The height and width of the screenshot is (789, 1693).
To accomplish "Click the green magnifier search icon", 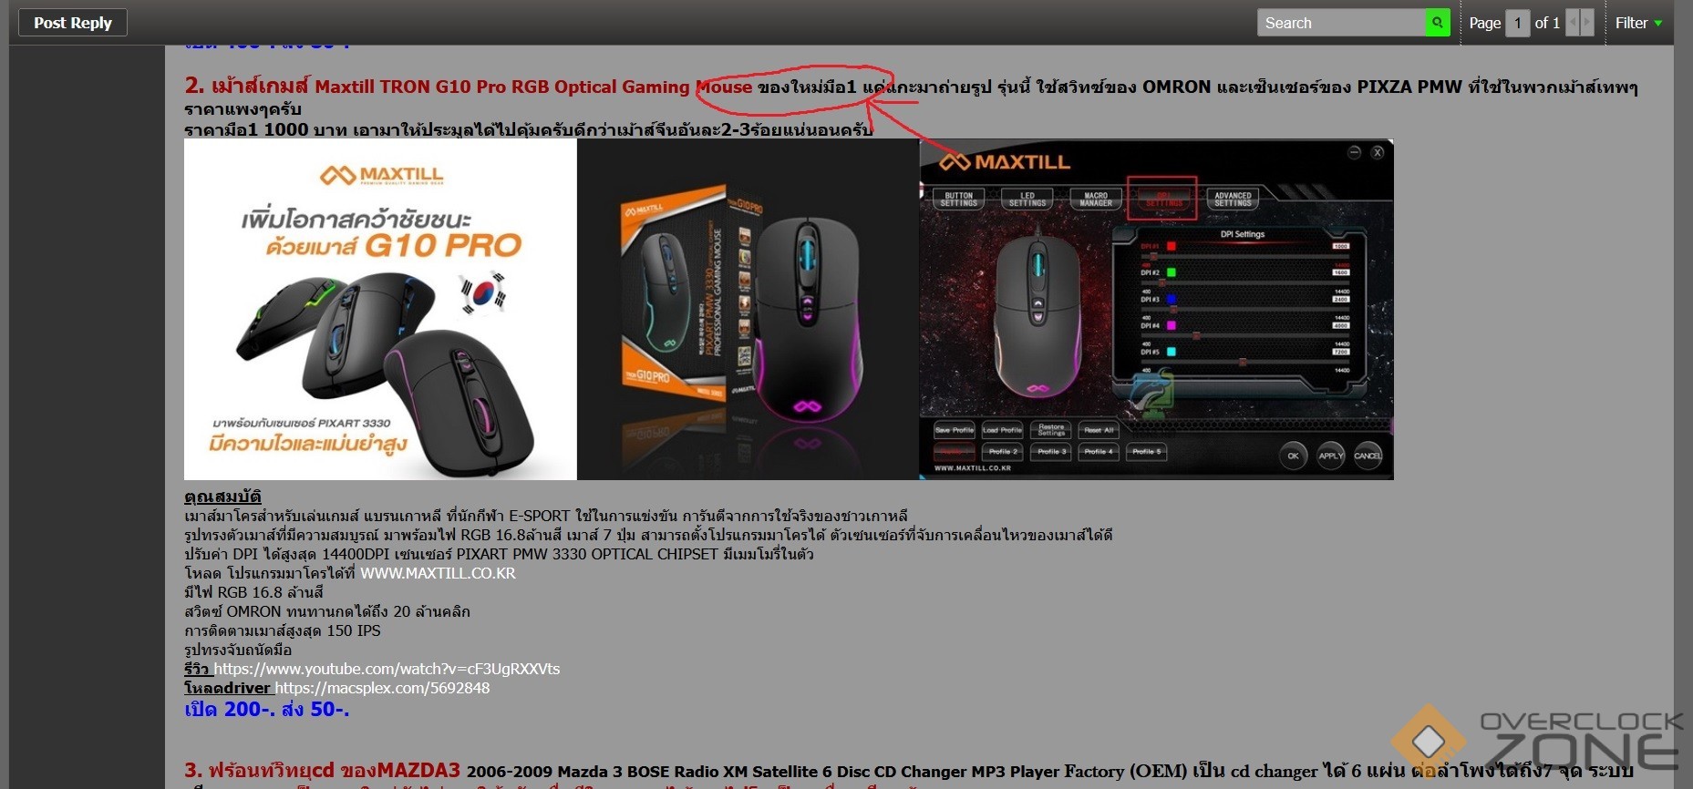I will point(1438,23).
